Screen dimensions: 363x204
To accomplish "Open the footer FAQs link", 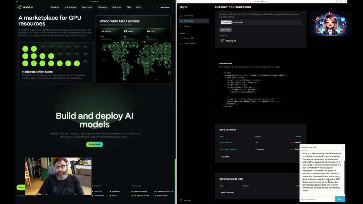I will click(x=114, y=195).
